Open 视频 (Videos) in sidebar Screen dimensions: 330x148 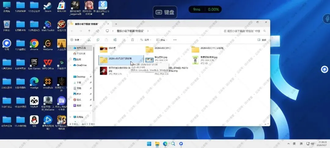[77, 105]
